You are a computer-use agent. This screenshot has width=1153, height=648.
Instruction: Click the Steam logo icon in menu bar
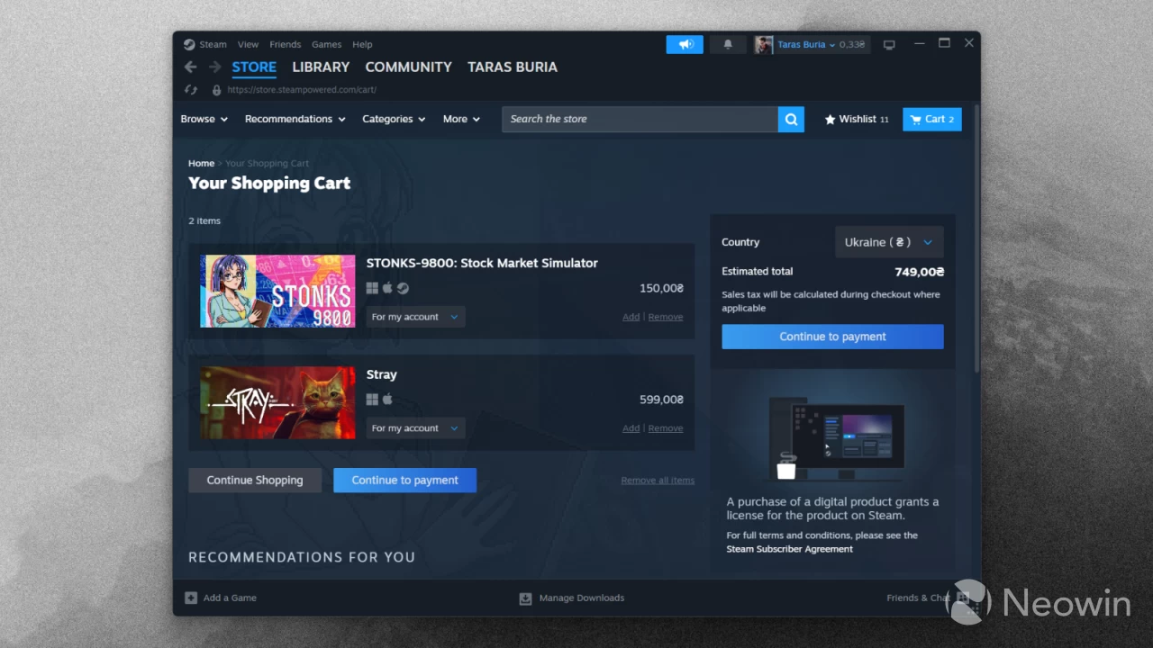189,44
